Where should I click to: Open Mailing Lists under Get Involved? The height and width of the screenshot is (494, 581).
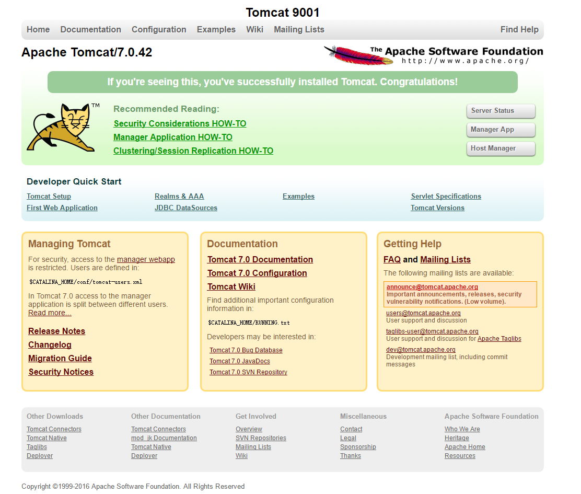tap(253, 447)
